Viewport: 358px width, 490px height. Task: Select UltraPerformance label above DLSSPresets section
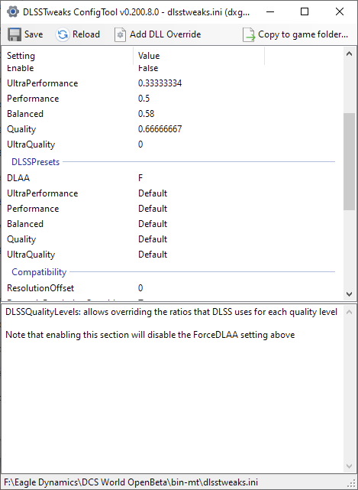43,83
